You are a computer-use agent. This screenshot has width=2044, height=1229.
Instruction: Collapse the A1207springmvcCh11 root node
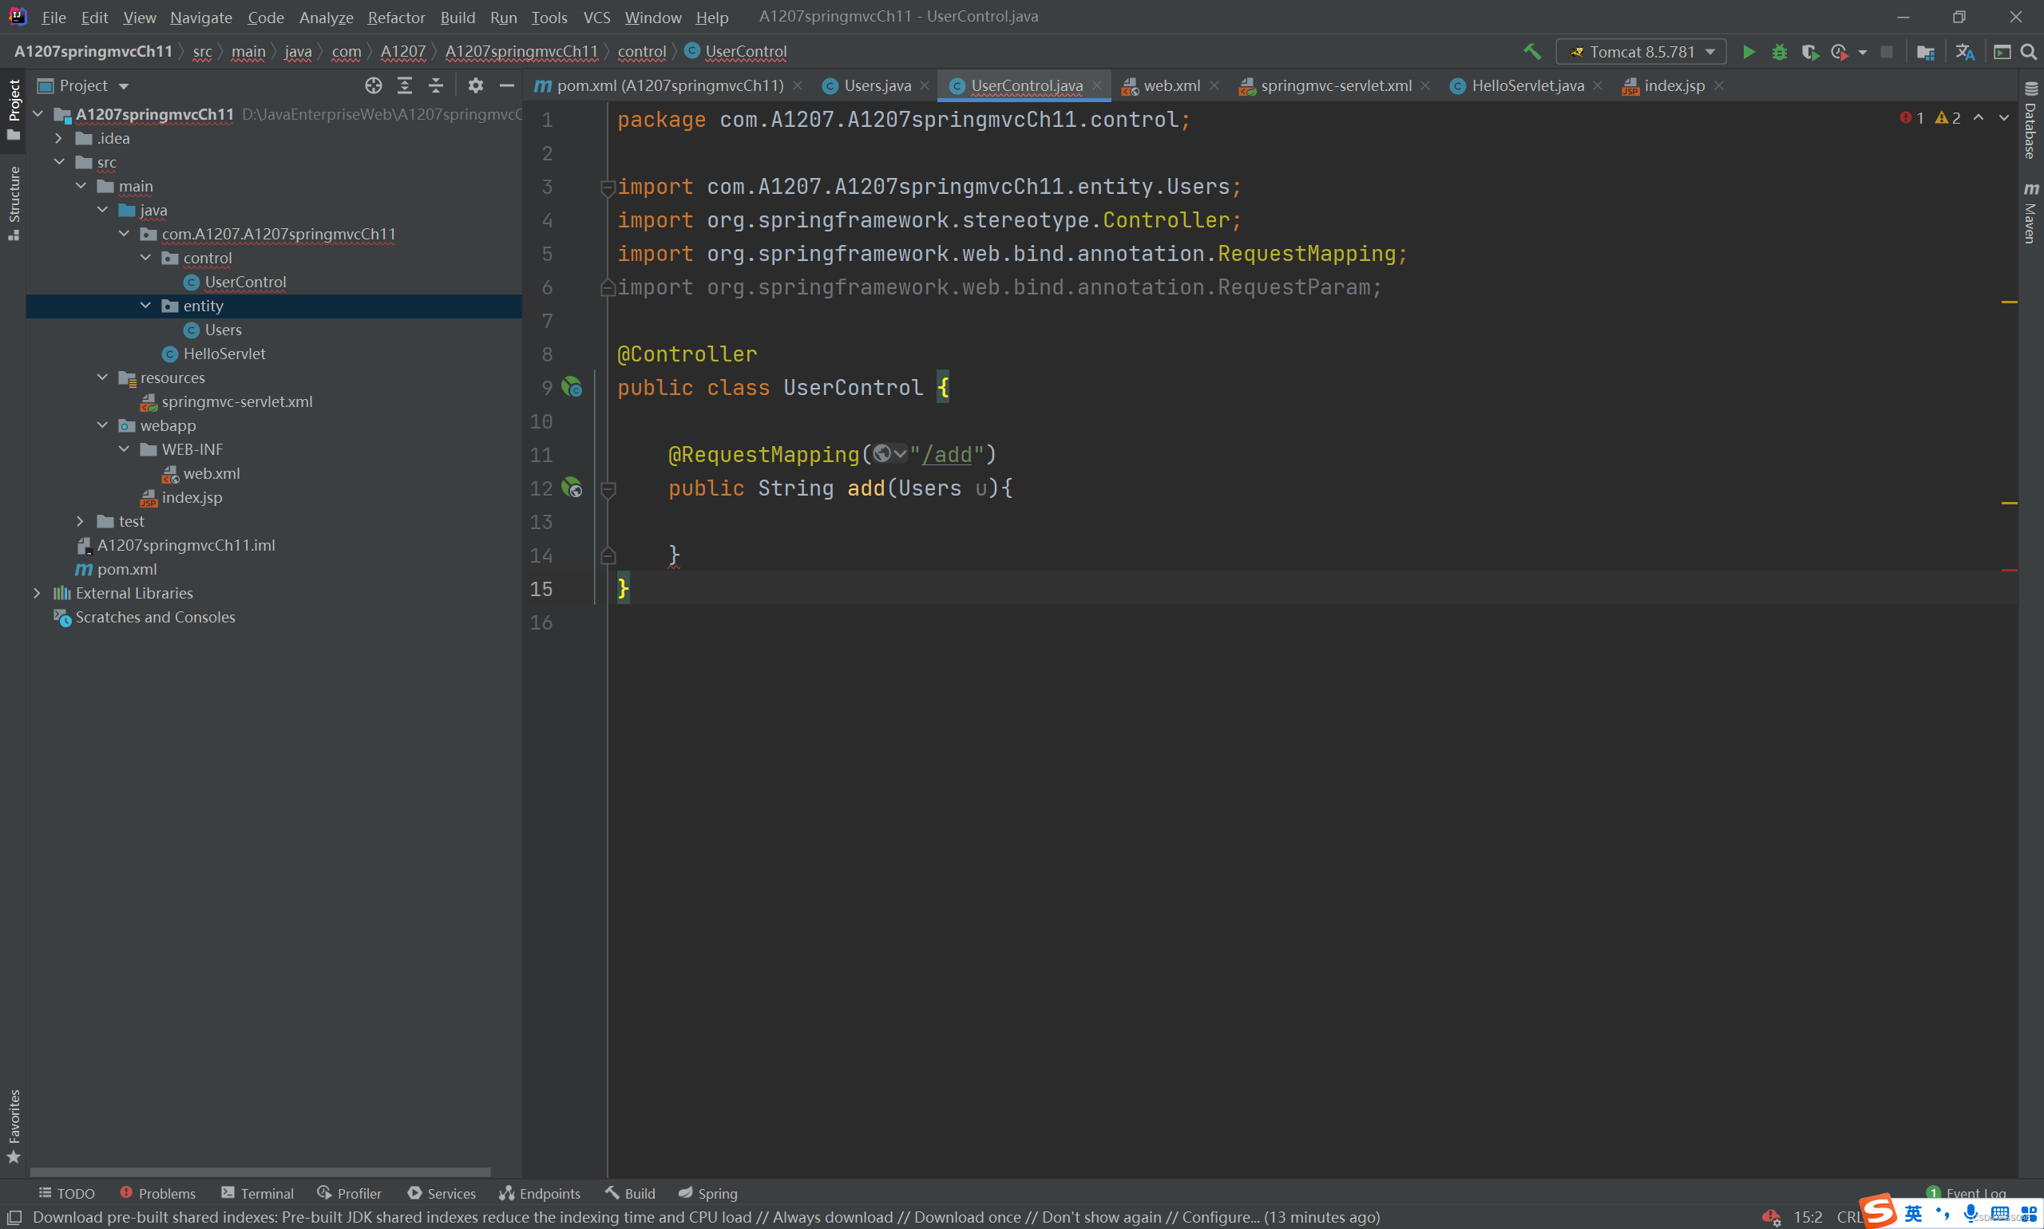[x=38, y=113]
